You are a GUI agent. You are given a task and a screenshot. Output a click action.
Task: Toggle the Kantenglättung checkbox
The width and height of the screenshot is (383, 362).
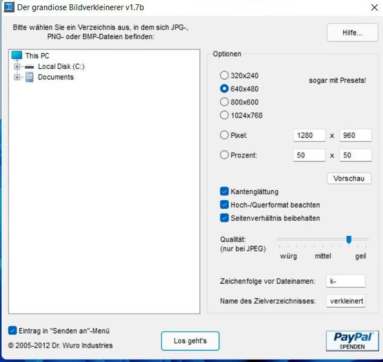(x=224, y=191)
